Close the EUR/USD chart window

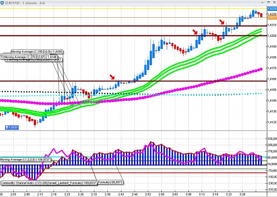coord(274,2)
